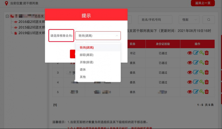The image size is (222, 129).
Task: Select 辞职(离职) from the dropdown list
Action: pyautogui.click(x=86, y=55)
